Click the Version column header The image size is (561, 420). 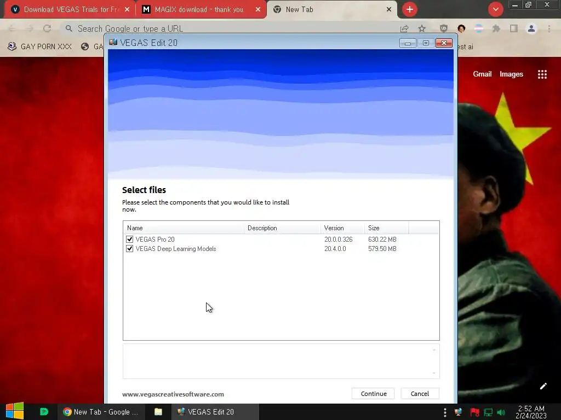coord(343,228)
